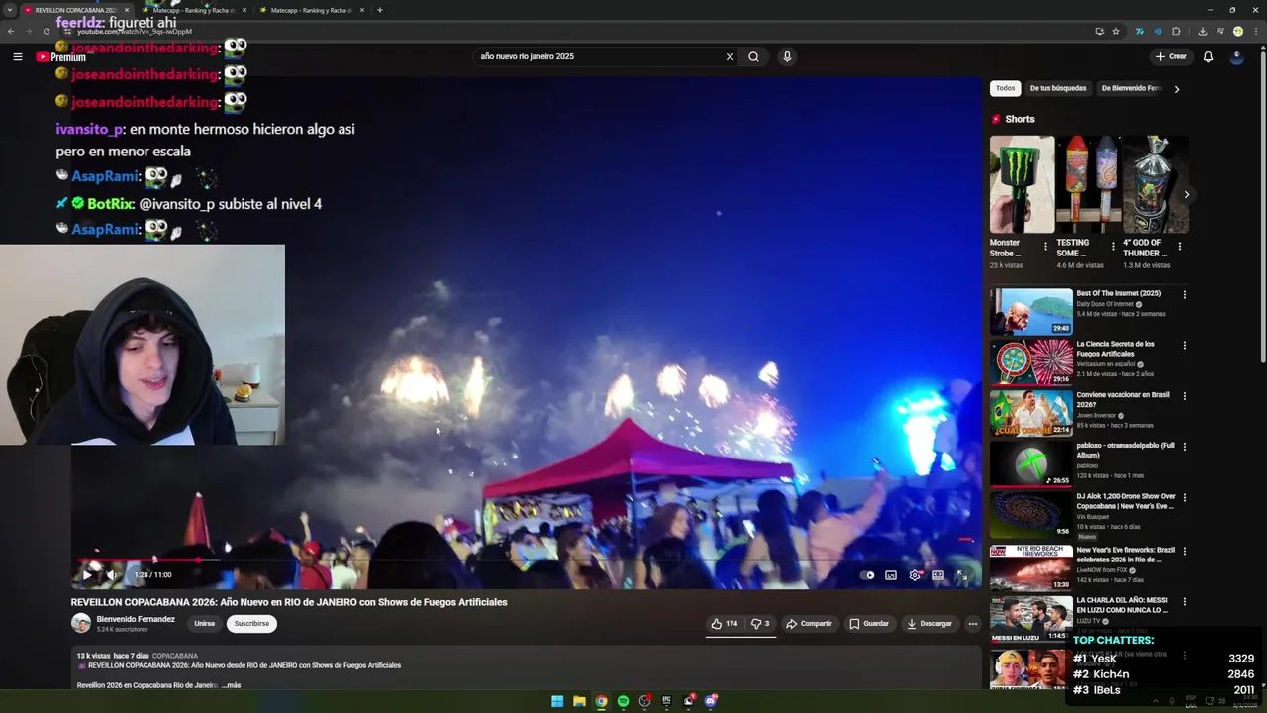Open pabloxo otramasdelpablo Full Album video
The width and height of the screenshot is (1267, 713).
1030,464
